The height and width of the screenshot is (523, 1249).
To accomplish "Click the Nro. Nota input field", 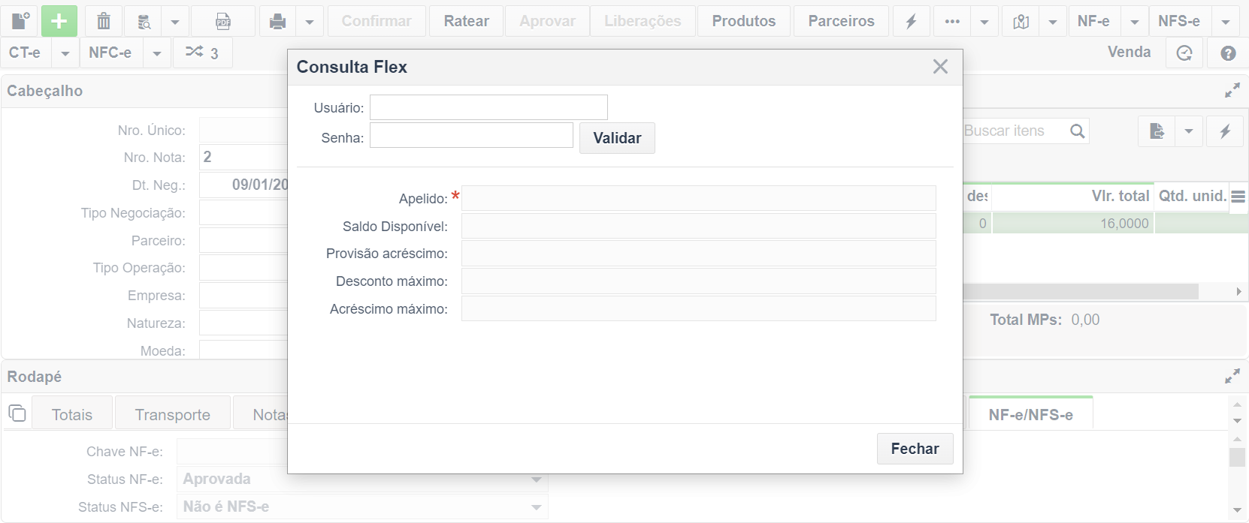I will coord(243,157).
